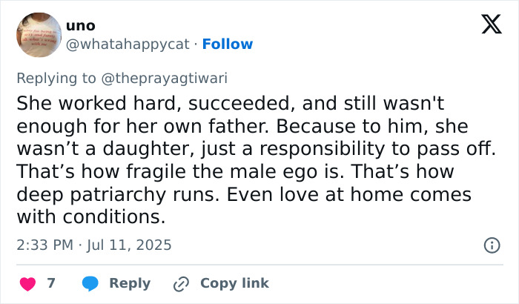Open the Twitter info circle icon

click(491, 244)
